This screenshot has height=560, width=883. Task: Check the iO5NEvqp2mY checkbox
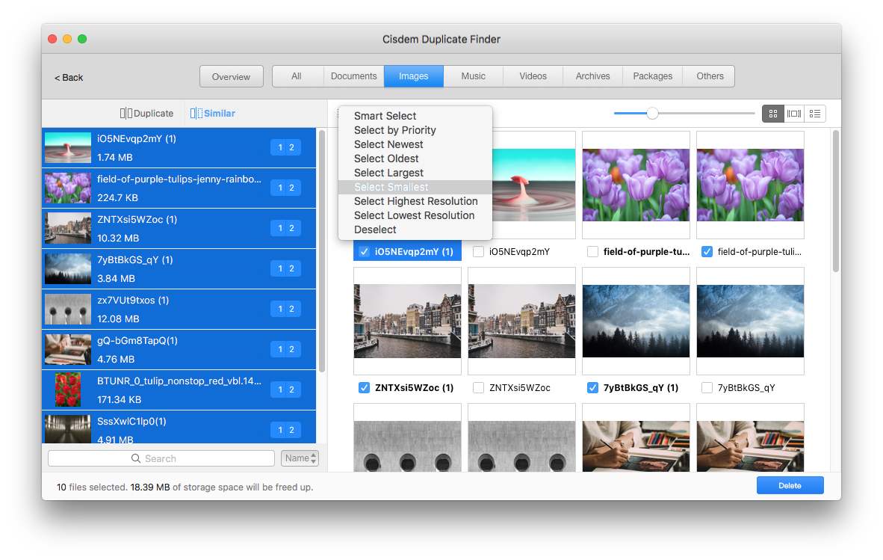[478, 252]
